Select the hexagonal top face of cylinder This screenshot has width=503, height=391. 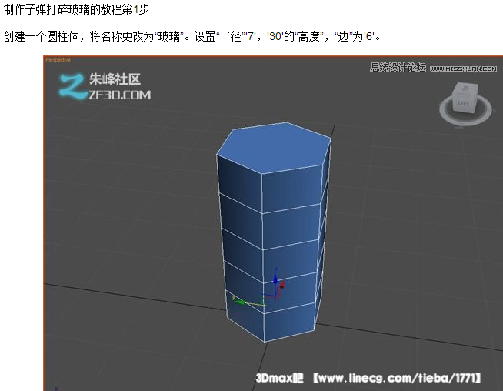click(x=272, y=147)
